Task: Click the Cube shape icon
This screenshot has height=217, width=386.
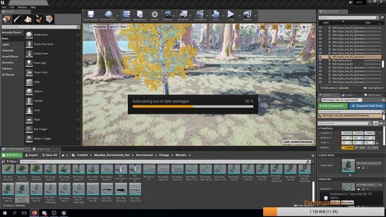Action: pos(29,82)
